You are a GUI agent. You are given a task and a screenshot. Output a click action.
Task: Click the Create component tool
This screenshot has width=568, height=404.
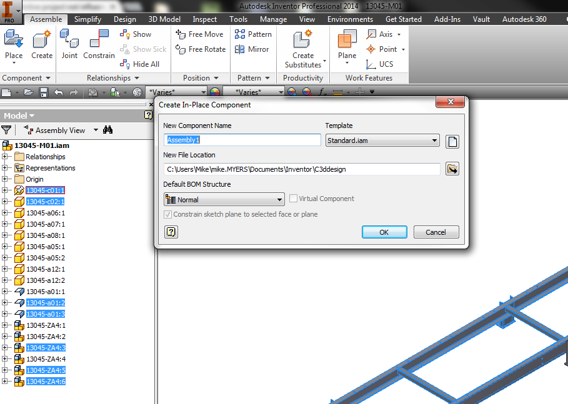point(42,45)
